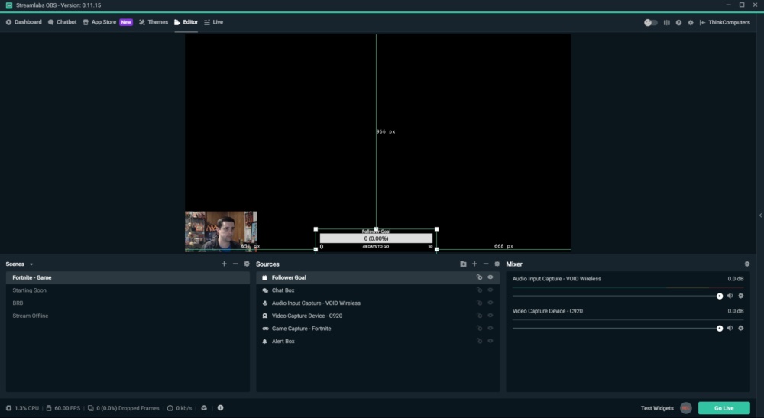The width and height of the screenshot is (764, 418).
Task: Select the webcam preview in editor
Action: (x=221, y=232)
